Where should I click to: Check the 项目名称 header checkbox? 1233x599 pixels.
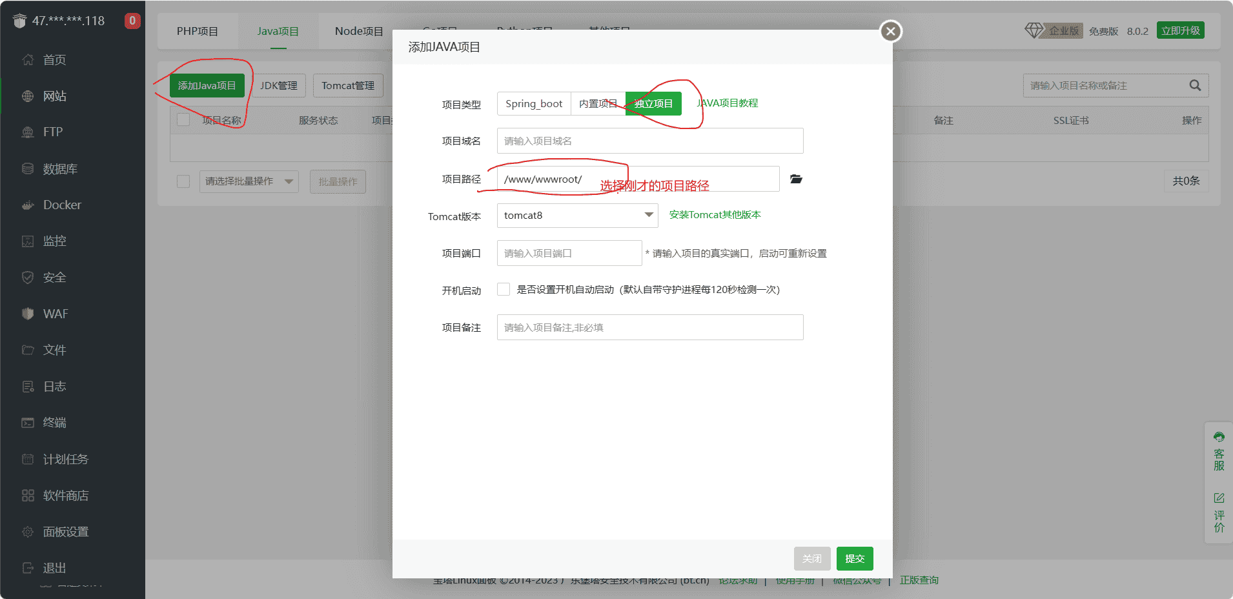(x=183, y=119)
